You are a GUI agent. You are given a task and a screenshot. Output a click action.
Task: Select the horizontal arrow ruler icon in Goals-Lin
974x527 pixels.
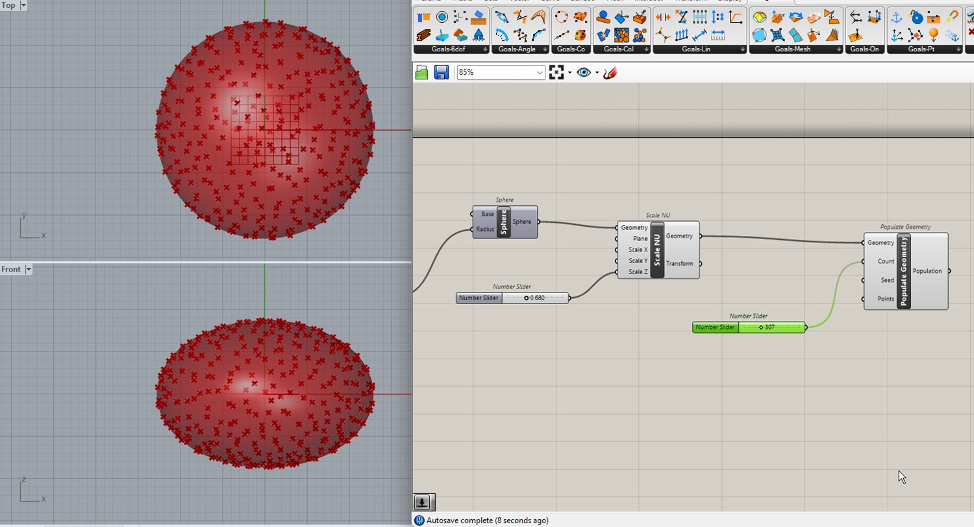pyautogui.click(x=718, y=34)
